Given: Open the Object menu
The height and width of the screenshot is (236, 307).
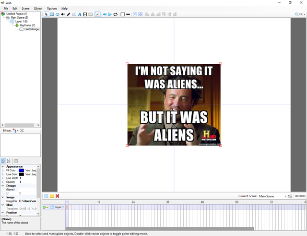Looking at the screenshot, I should [38, 9].
